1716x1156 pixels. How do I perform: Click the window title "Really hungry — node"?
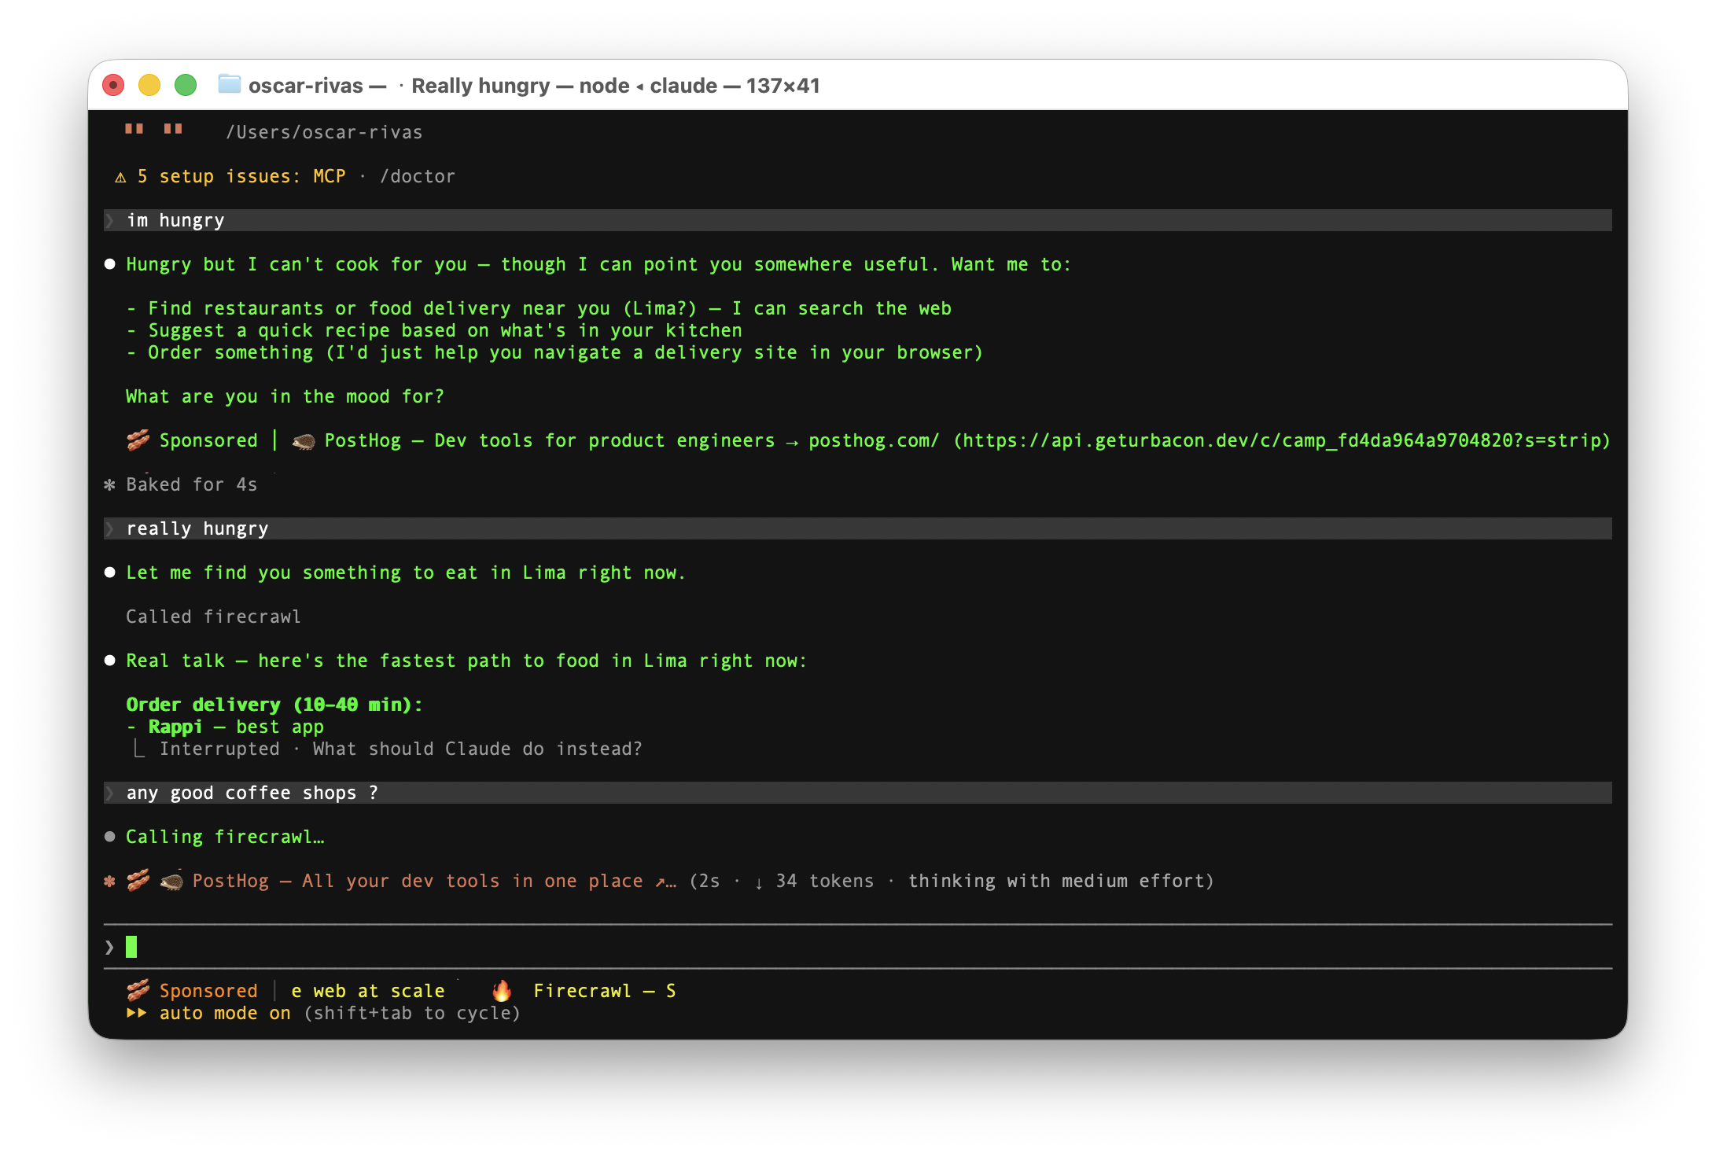pos(521,85)
